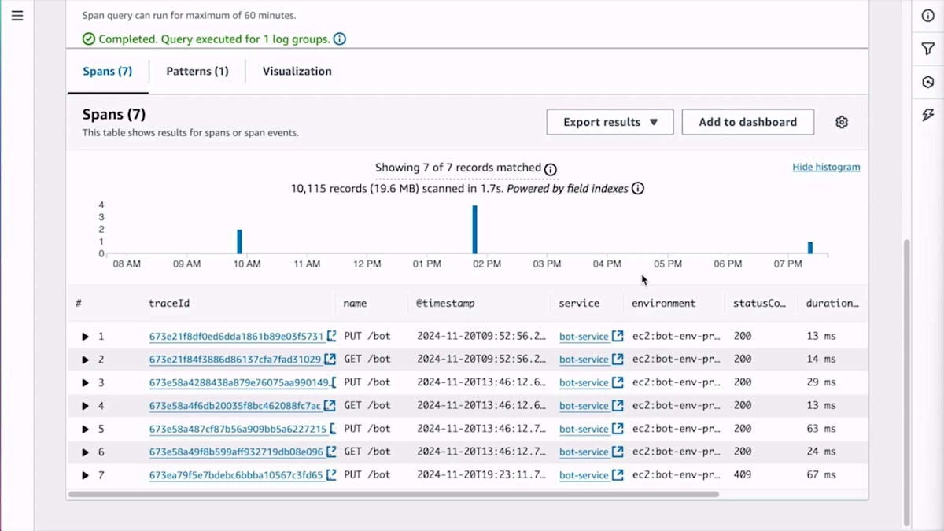The image size is (944, 531).
Task: Click info icon beside Powered by field indexes
Action: pyautogui.click(x=638, y=189)
